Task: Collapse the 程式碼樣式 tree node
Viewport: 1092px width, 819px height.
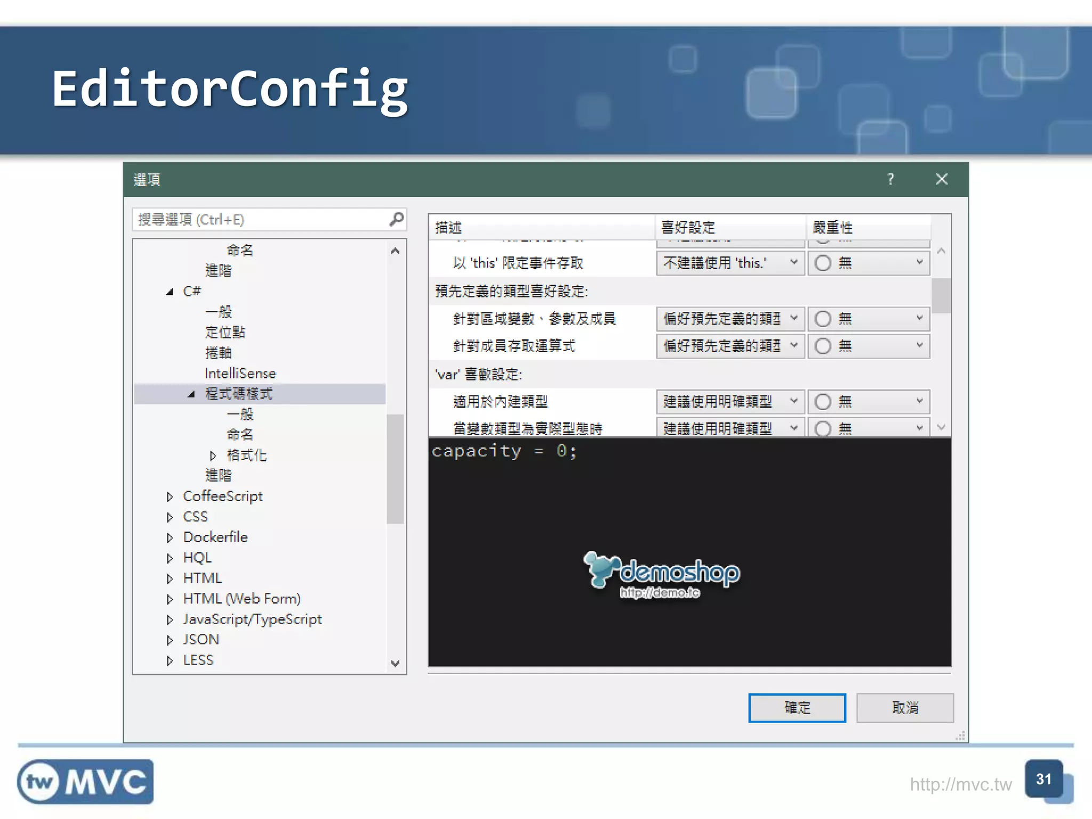Action: [191, 394]
